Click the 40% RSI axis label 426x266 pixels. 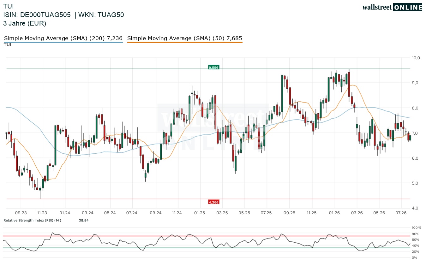click(x=416, y=245)
